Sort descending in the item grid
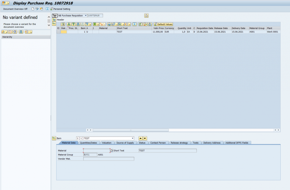The image size is (290, 190). (x=73, y=24)
